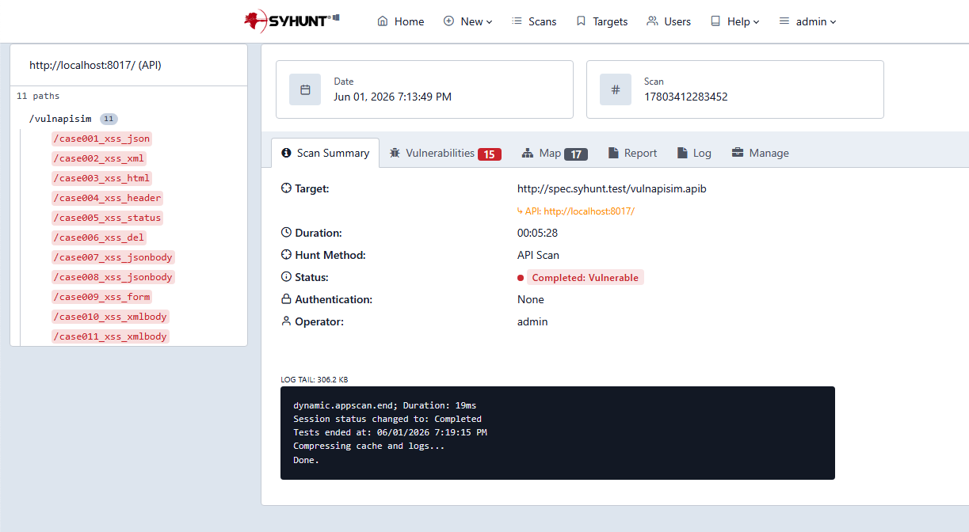Click the document icon on Log tab
969x532 pixels.
(x=682, y=153)
